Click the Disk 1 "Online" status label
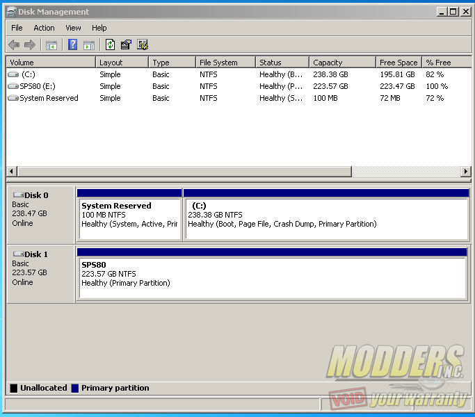This screenshot has height=417, width=475. click(22, 282)
